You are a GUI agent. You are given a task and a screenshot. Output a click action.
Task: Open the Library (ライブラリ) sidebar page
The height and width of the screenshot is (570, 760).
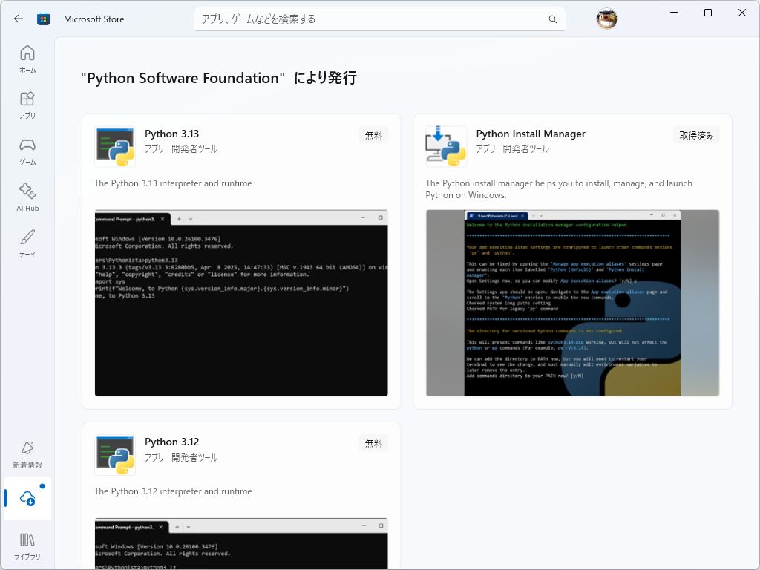[27, 546]
